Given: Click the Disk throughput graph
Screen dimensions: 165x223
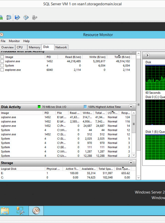Looking at the screenshot, I should tap(155, 78).
